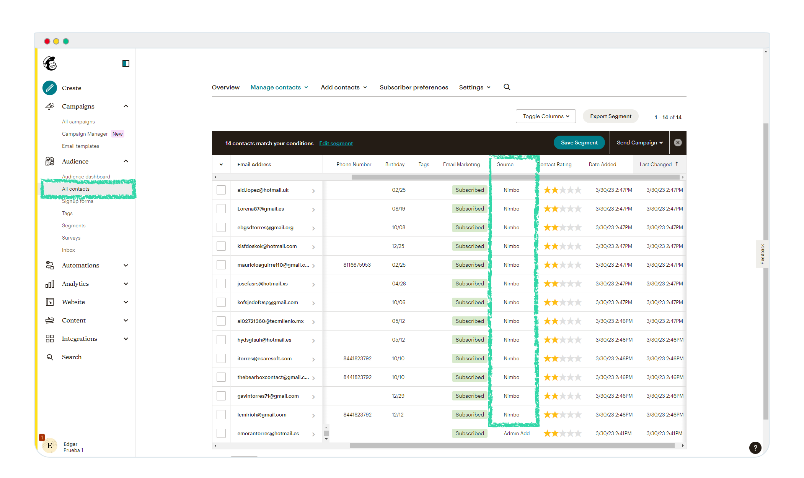
Task: Open the Edit segment link
Action: [x=336, y=143]
